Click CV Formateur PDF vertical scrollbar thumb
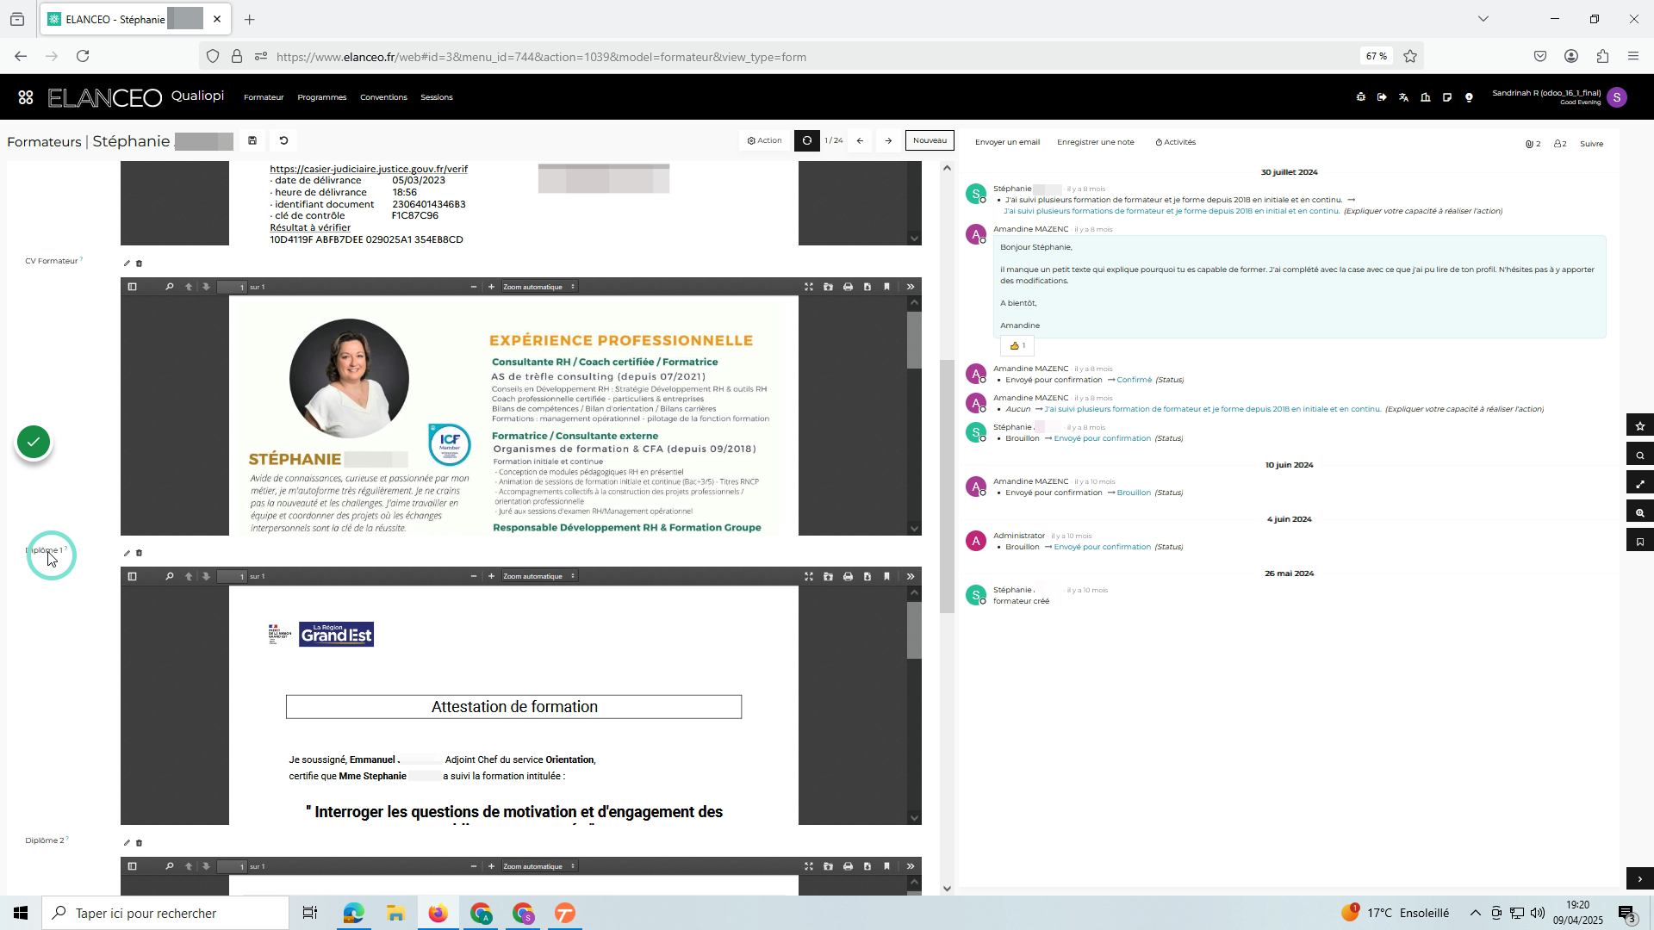1654x930 pixels. (914, 340)
